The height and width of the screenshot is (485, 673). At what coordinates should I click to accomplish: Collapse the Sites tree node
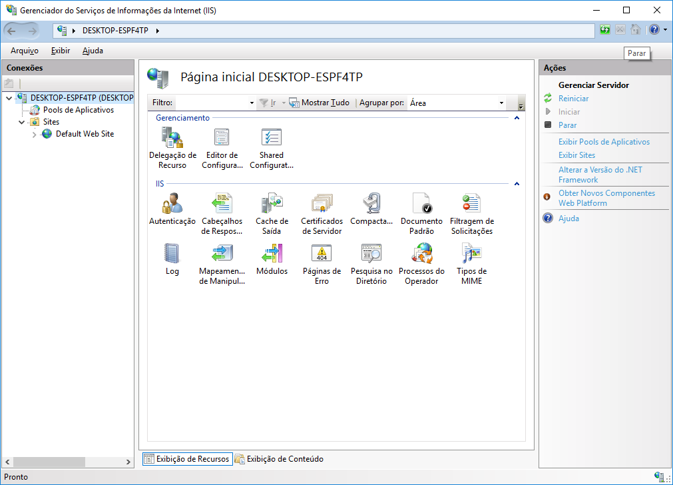point(21,121)
